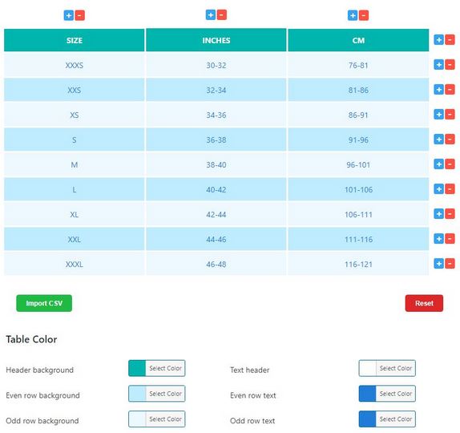Change the Even row text color
Image resolution: width=460 pixels, height=433 pixels.
pos(387,394)
